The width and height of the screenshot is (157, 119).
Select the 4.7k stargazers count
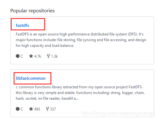pyautogui.click(x=38, y=56)
